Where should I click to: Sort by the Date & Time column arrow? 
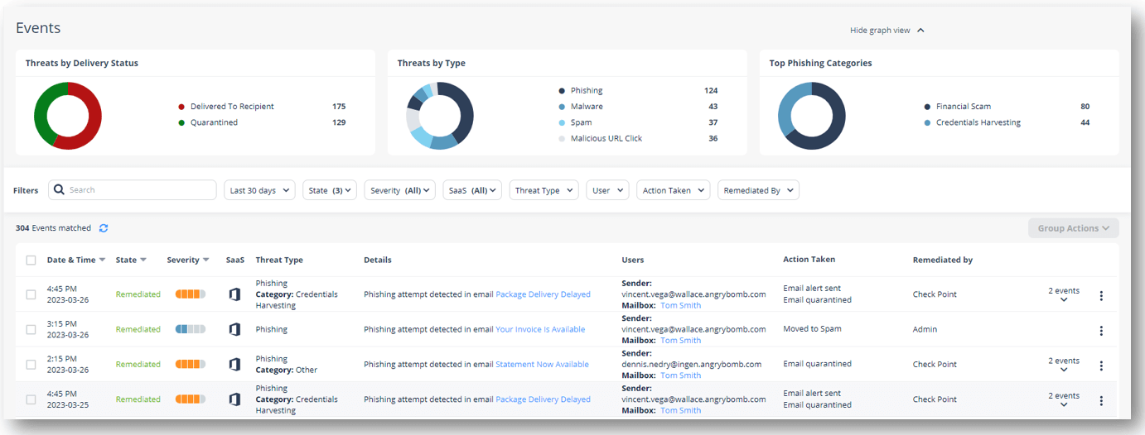[102, 260]
